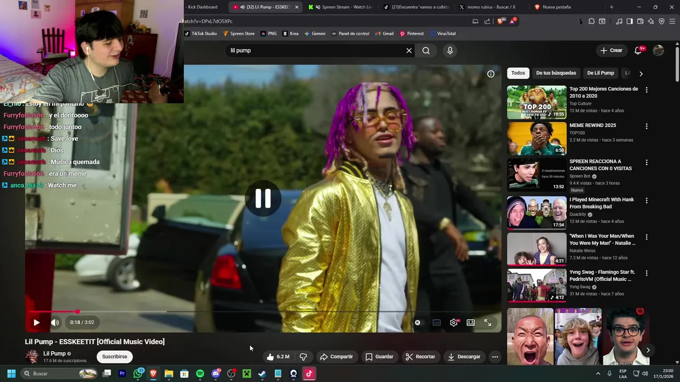Show more filter chips with the arrow

(x=641, y=74)
